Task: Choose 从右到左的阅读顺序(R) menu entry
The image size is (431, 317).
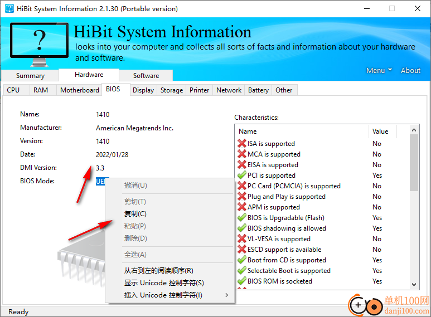Action: coord(170,271)
